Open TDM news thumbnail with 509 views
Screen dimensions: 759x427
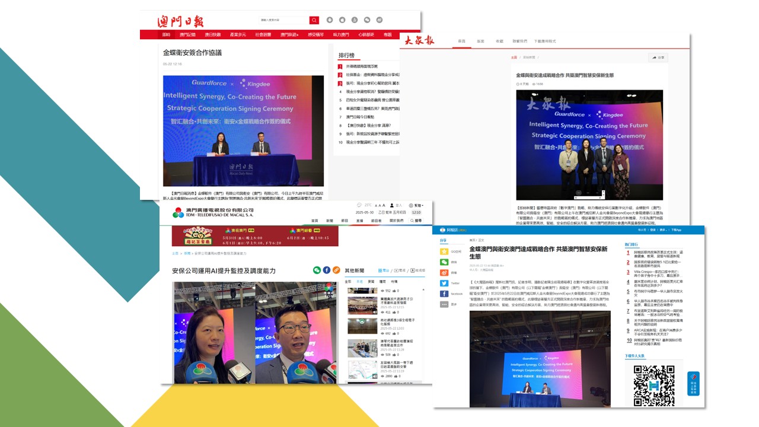(362, 348)
